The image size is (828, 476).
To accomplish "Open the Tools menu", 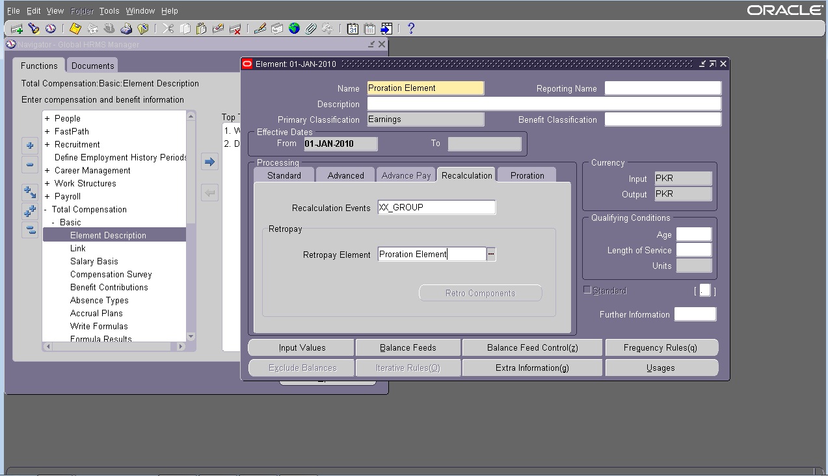I will coord(109,11).
